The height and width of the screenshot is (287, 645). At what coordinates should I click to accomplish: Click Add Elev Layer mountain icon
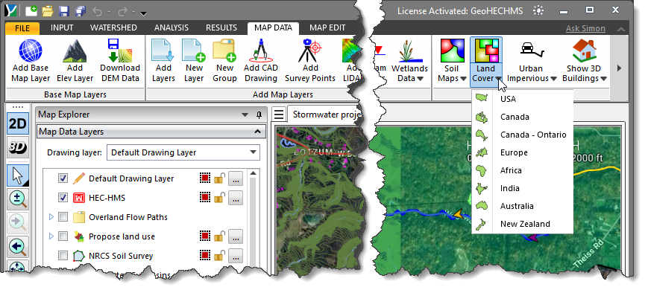75,51
